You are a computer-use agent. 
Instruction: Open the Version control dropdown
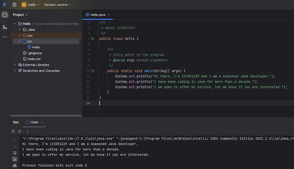[58, 5]
